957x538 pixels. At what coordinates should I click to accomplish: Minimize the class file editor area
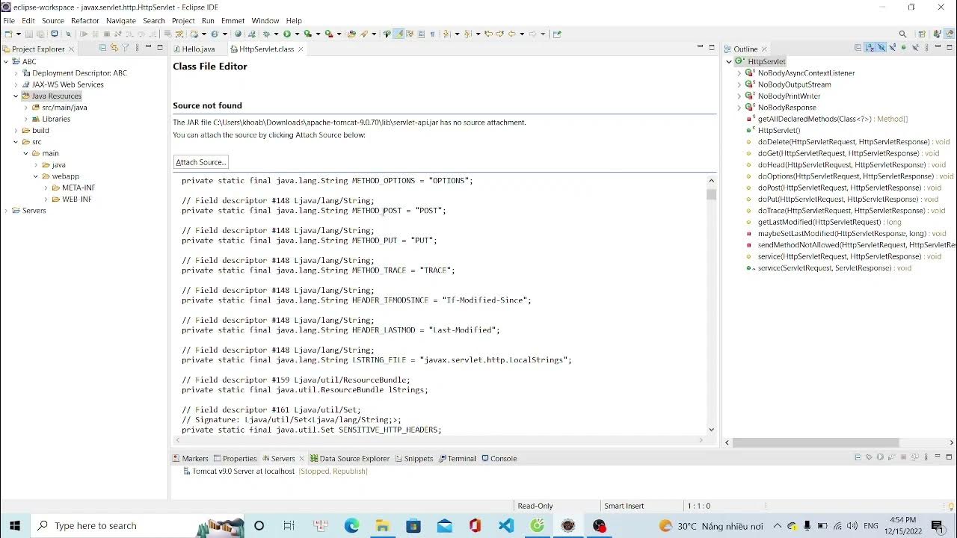tap(700, 46)
